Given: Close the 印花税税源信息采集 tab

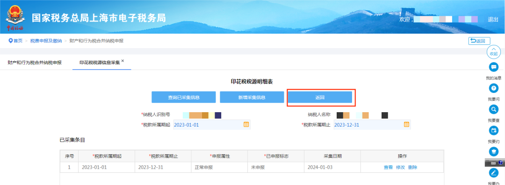Looking at the screenshot, I should click(x=123, y=61).
